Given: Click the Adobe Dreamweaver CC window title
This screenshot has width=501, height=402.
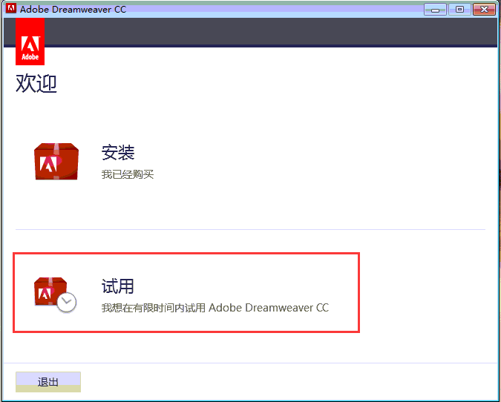Looking at the screenshot, I should click(73, 9).
